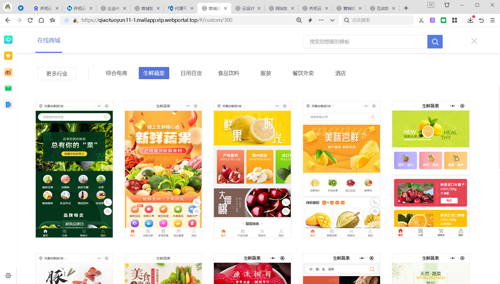Click the scissors screenshot tool icon
500x284 pixels.
coord(421,20)
